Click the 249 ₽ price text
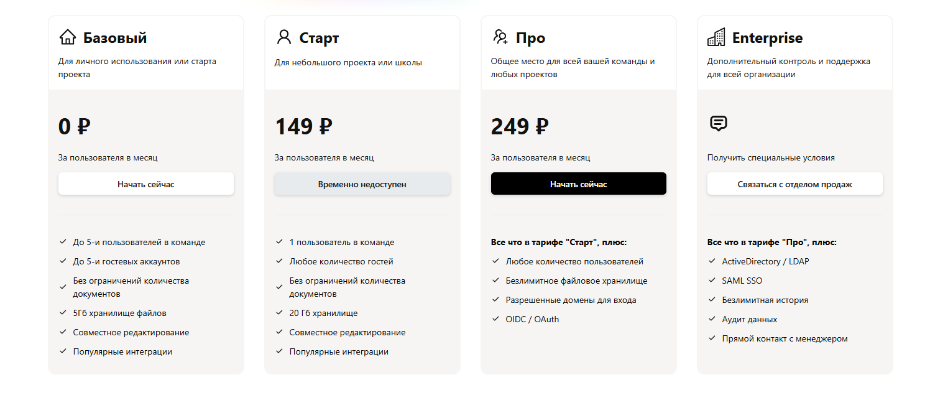 pyautogui.click(x=520, y=127)
